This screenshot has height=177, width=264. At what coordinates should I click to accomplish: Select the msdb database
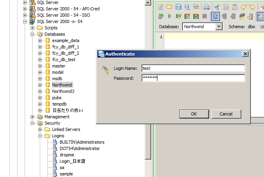[57, 79]
